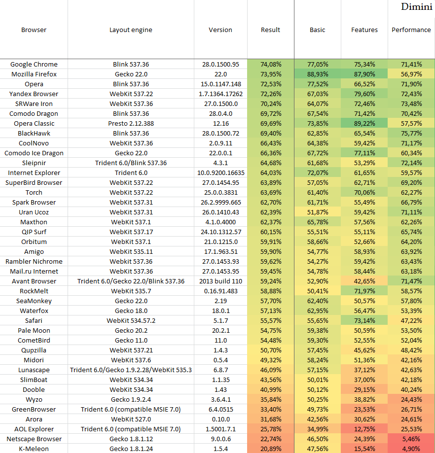Select the Browser column header
Screen dimensions: 435x453
(x=34, y=30)
